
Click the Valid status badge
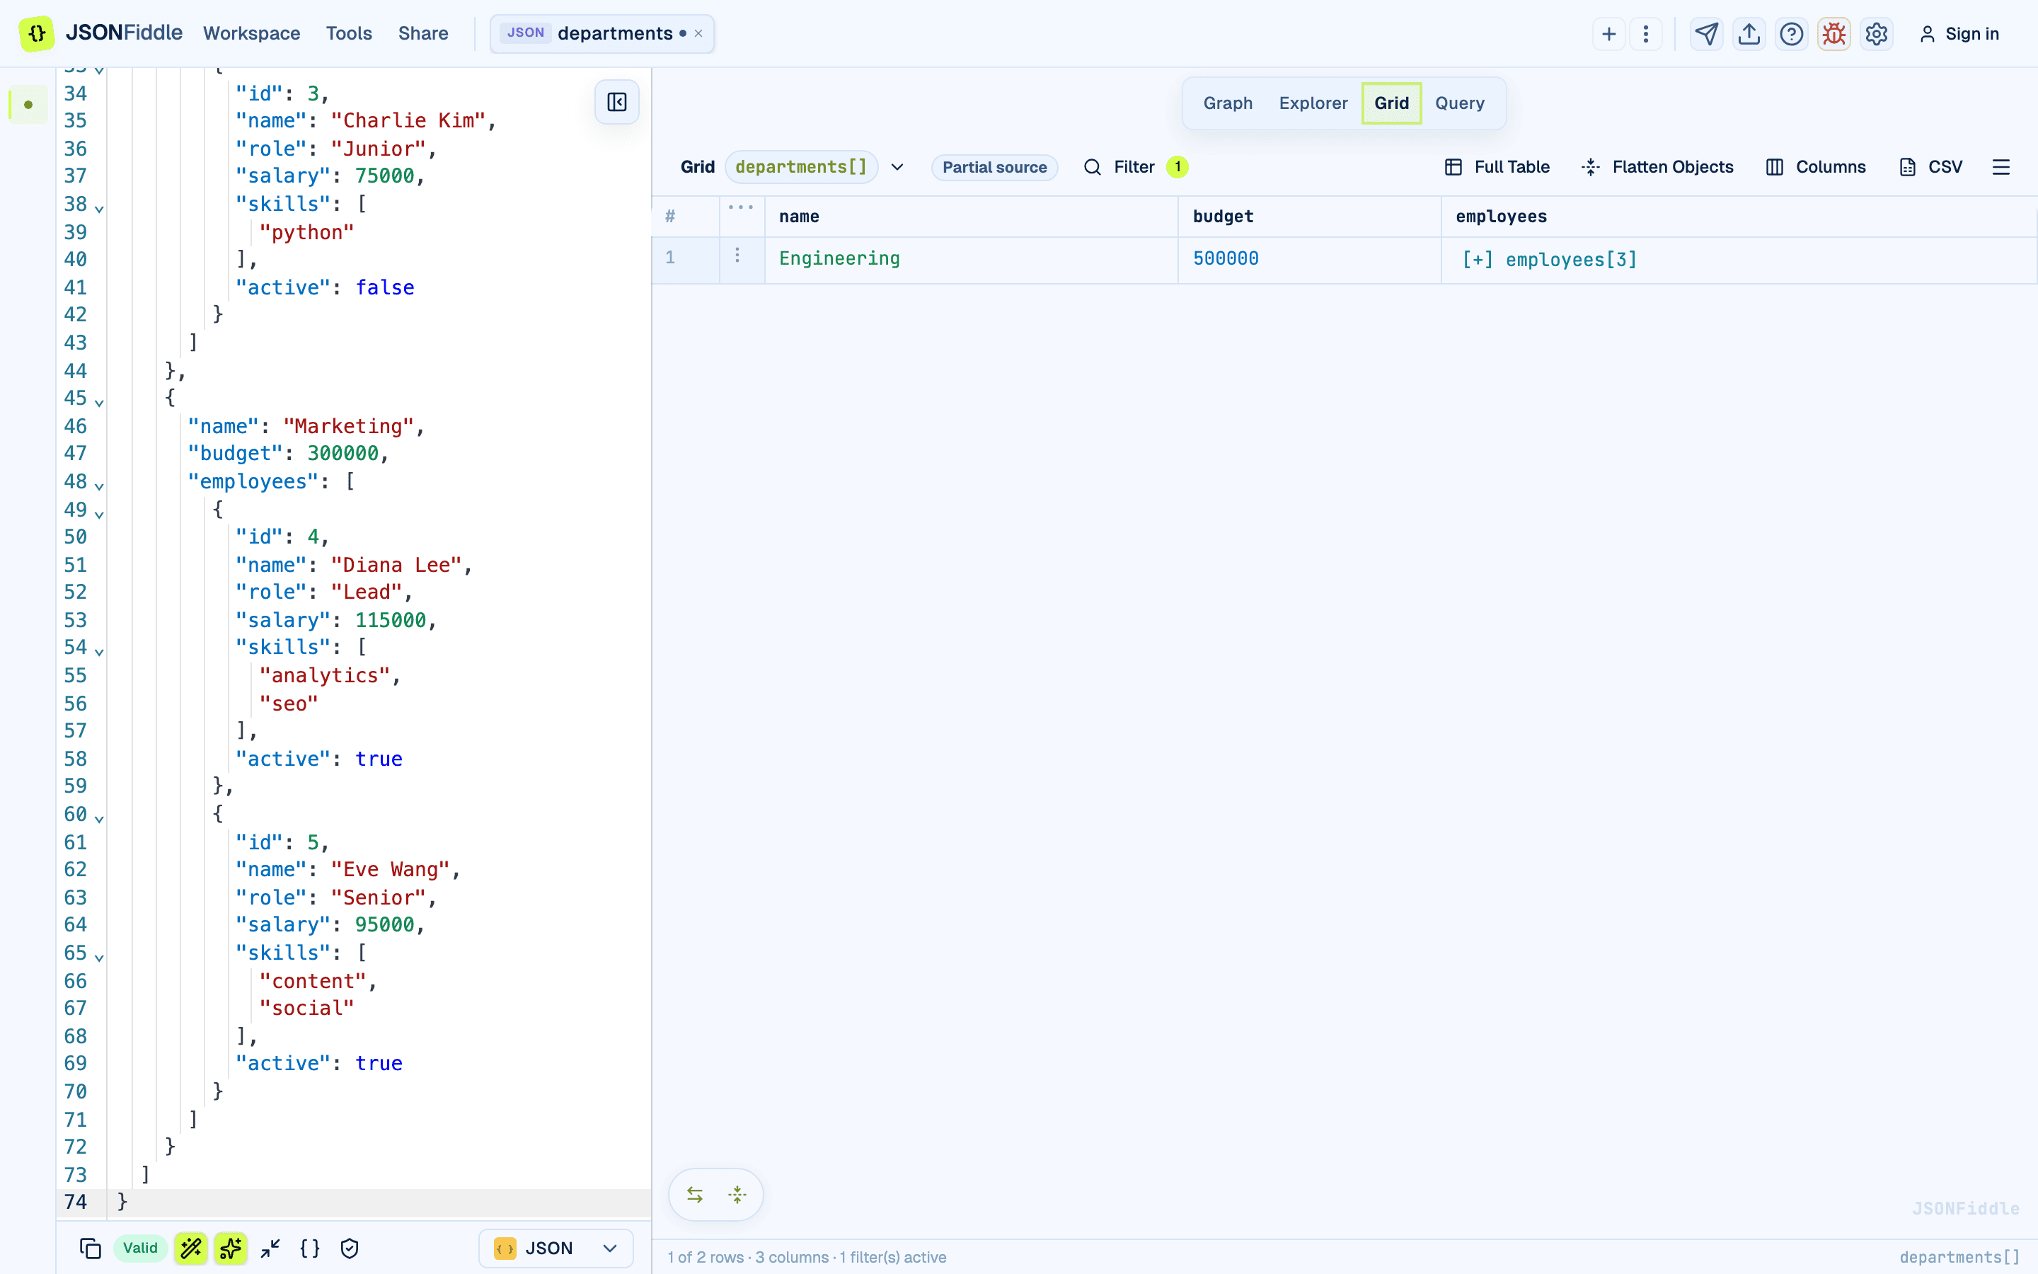tap(140, 1248)
